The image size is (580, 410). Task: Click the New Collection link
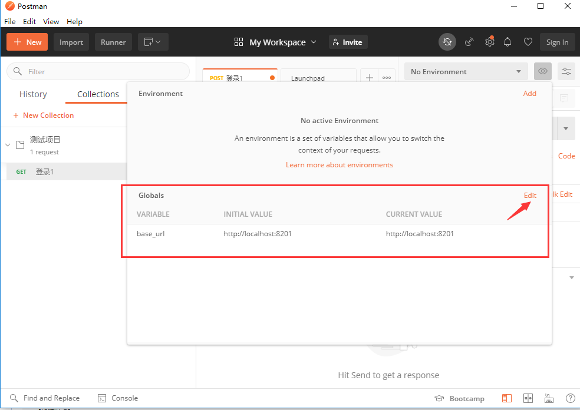44,115
